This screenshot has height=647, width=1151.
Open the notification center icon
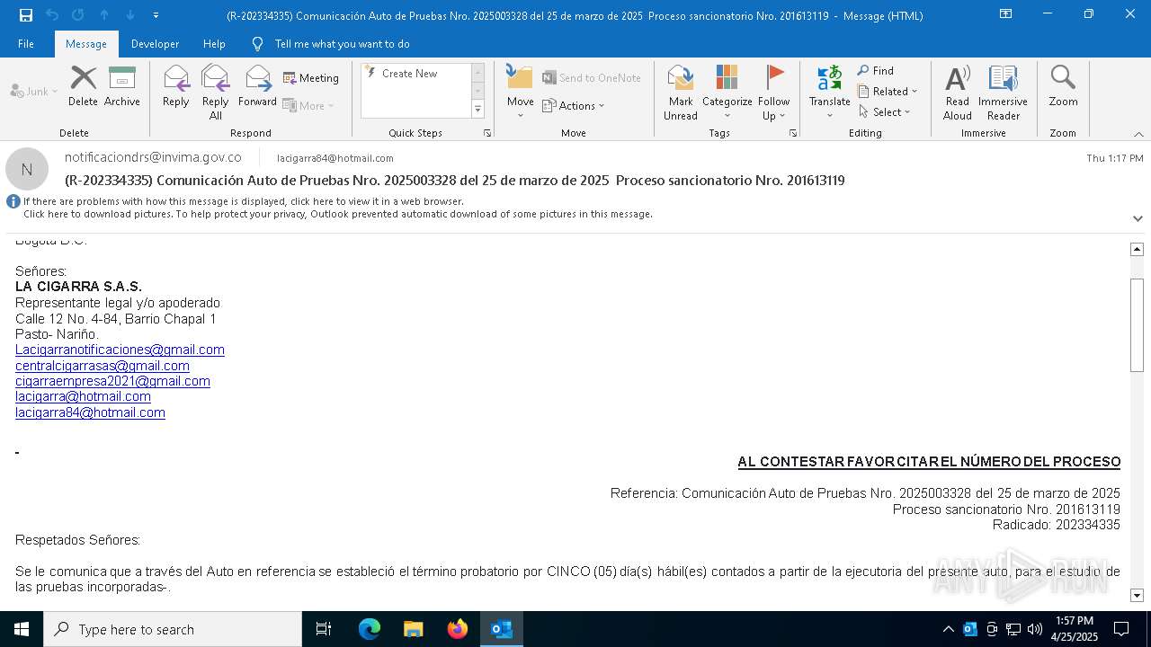1121,629
